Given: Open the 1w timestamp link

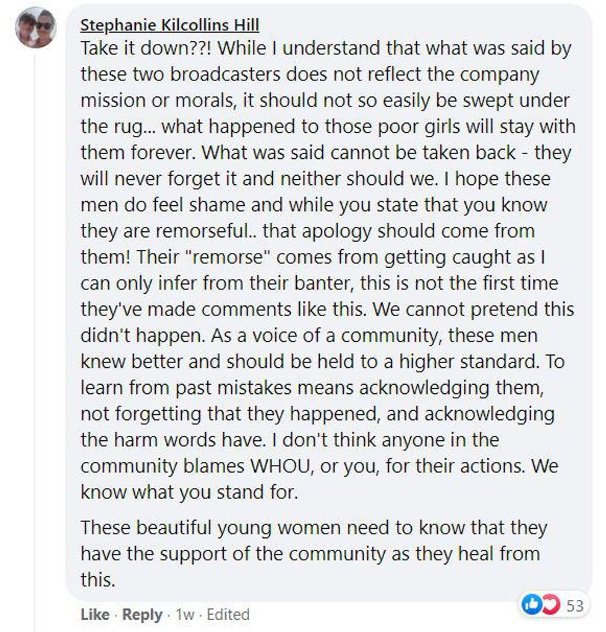Looking at the screenshot, I should click(185, 615).
